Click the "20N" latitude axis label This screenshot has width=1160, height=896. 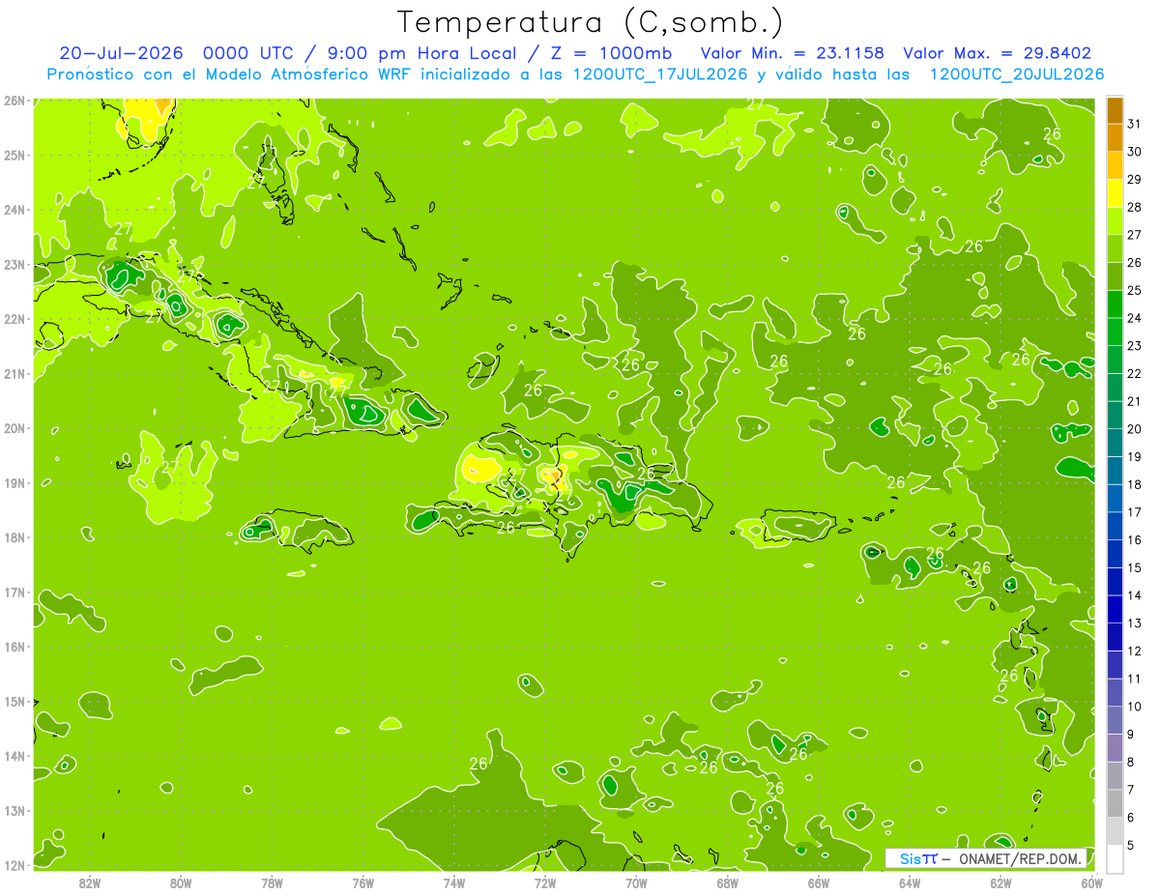(14, 428)
